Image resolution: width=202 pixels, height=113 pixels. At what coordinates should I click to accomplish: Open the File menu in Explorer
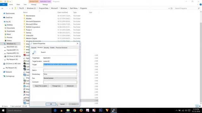tap(3, 4)
